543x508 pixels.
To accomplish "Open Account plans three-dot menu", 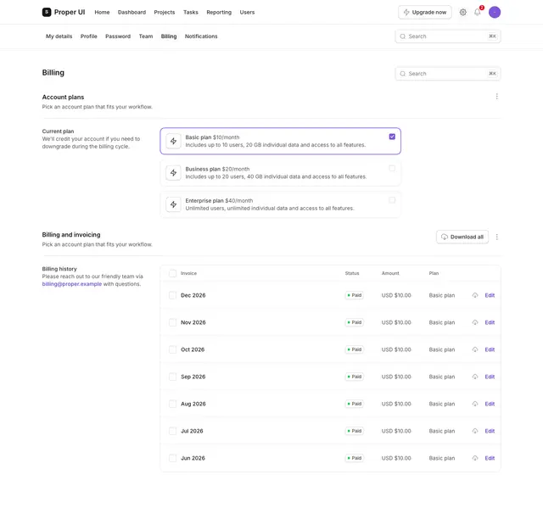I will [496, 96].
